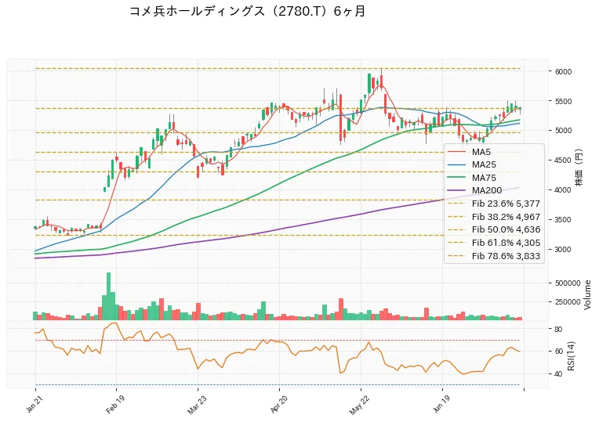Click the Mar 23 date axis label
The image size is (599, 422).
196,406
